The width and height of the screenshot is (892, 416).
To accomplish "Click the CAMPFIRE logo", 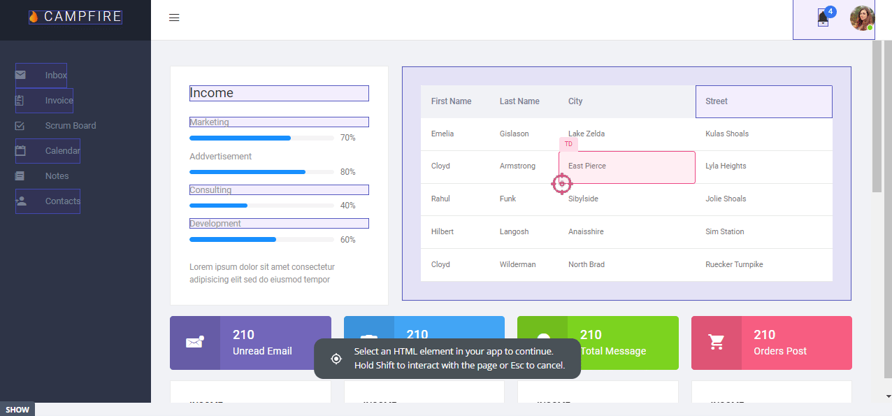I will pos(74,16).
